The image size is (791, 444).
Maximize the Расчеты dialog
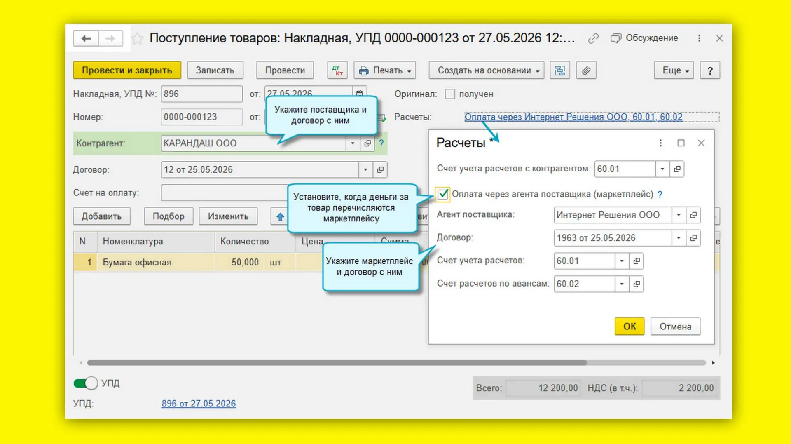click(x=681, y=143)
